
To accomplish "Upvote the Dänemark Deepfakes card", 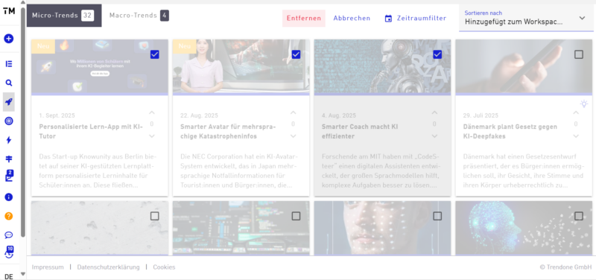I will click(x=576, y=112).
